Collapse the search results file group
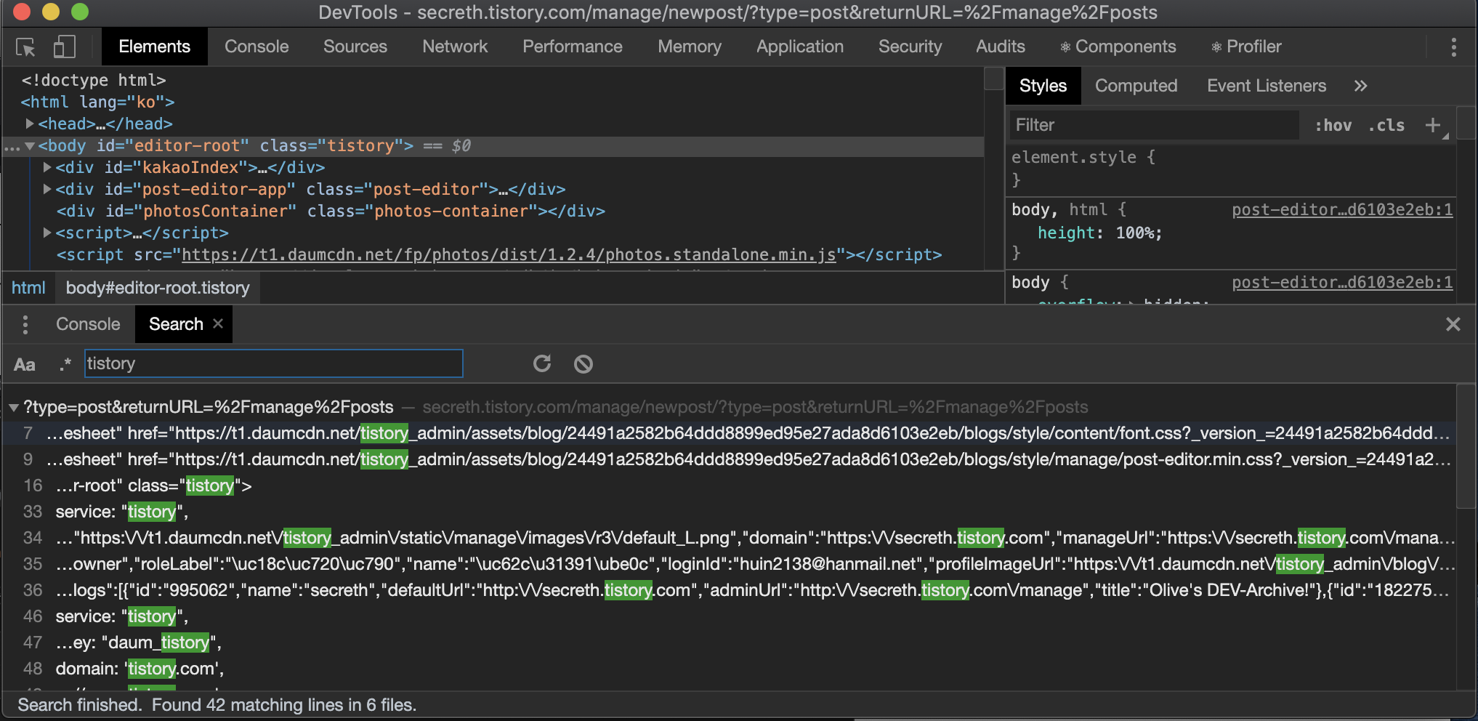 (14, 407)
